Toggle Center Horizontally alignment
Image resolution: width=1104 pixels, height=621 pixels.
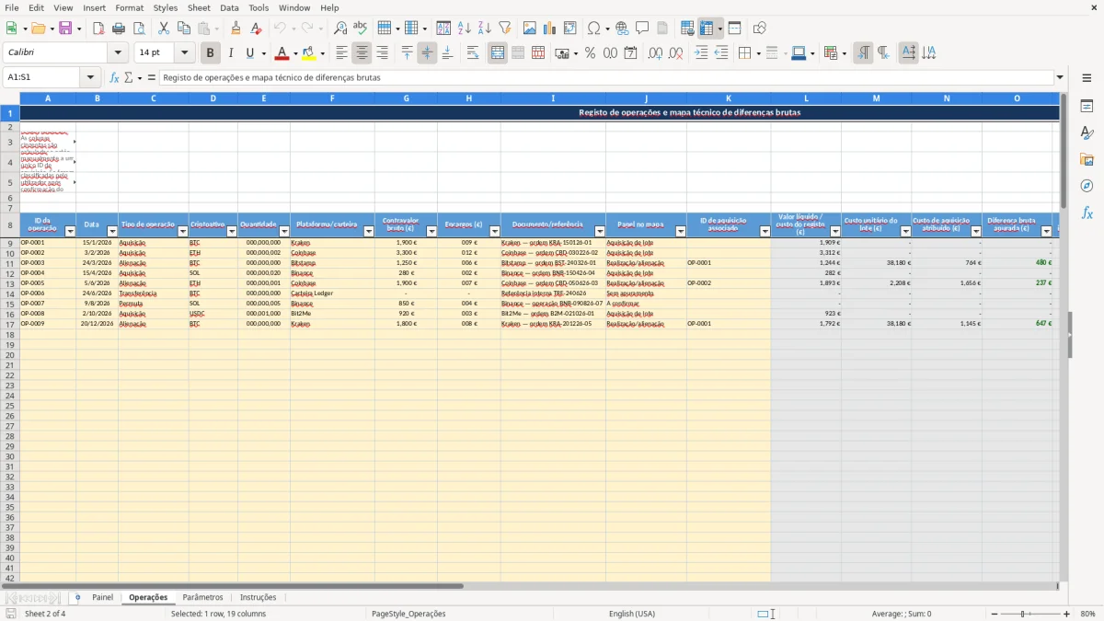click(x=362, y=53)
